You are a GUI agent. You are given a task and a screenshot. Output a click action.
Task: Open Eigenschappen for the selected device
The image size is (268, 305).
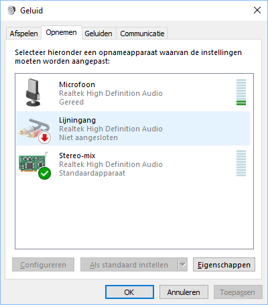(224, 265)
